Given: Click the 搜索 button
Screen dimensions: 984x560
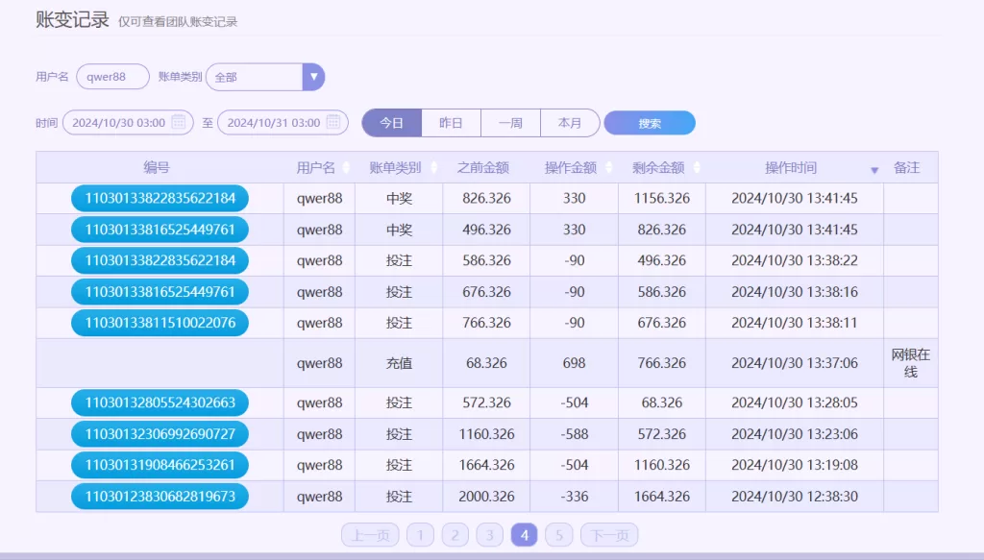Looking at the screenshot, I should [650, 123].
